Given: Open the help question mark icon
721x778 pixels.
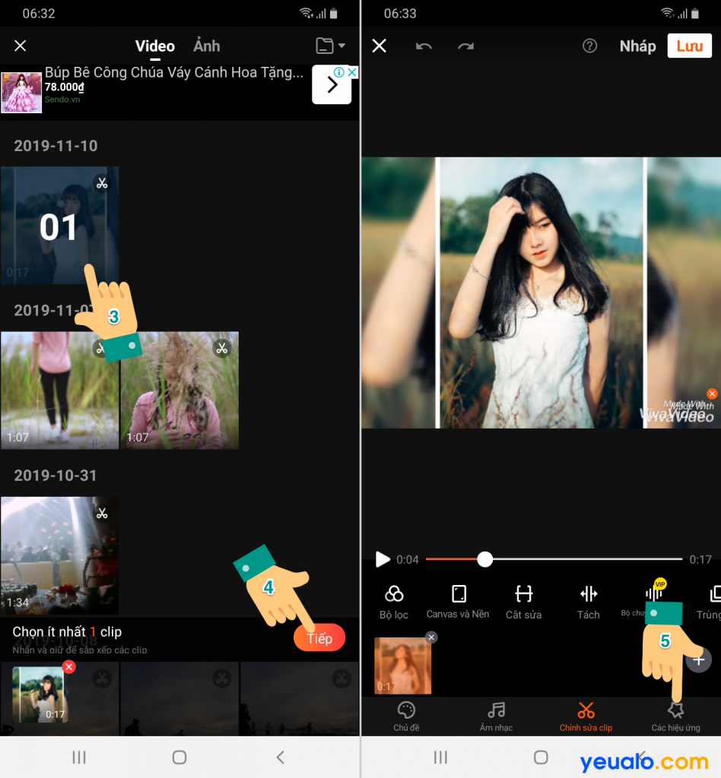Looking at the screenshot, I should [589, 46].
